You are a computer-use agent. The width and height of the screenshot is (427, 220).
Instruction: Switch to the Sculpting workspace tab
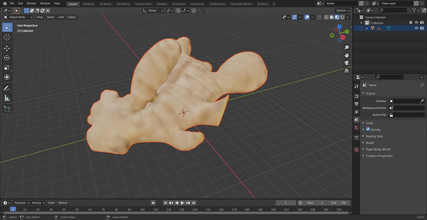pos(105,4)
